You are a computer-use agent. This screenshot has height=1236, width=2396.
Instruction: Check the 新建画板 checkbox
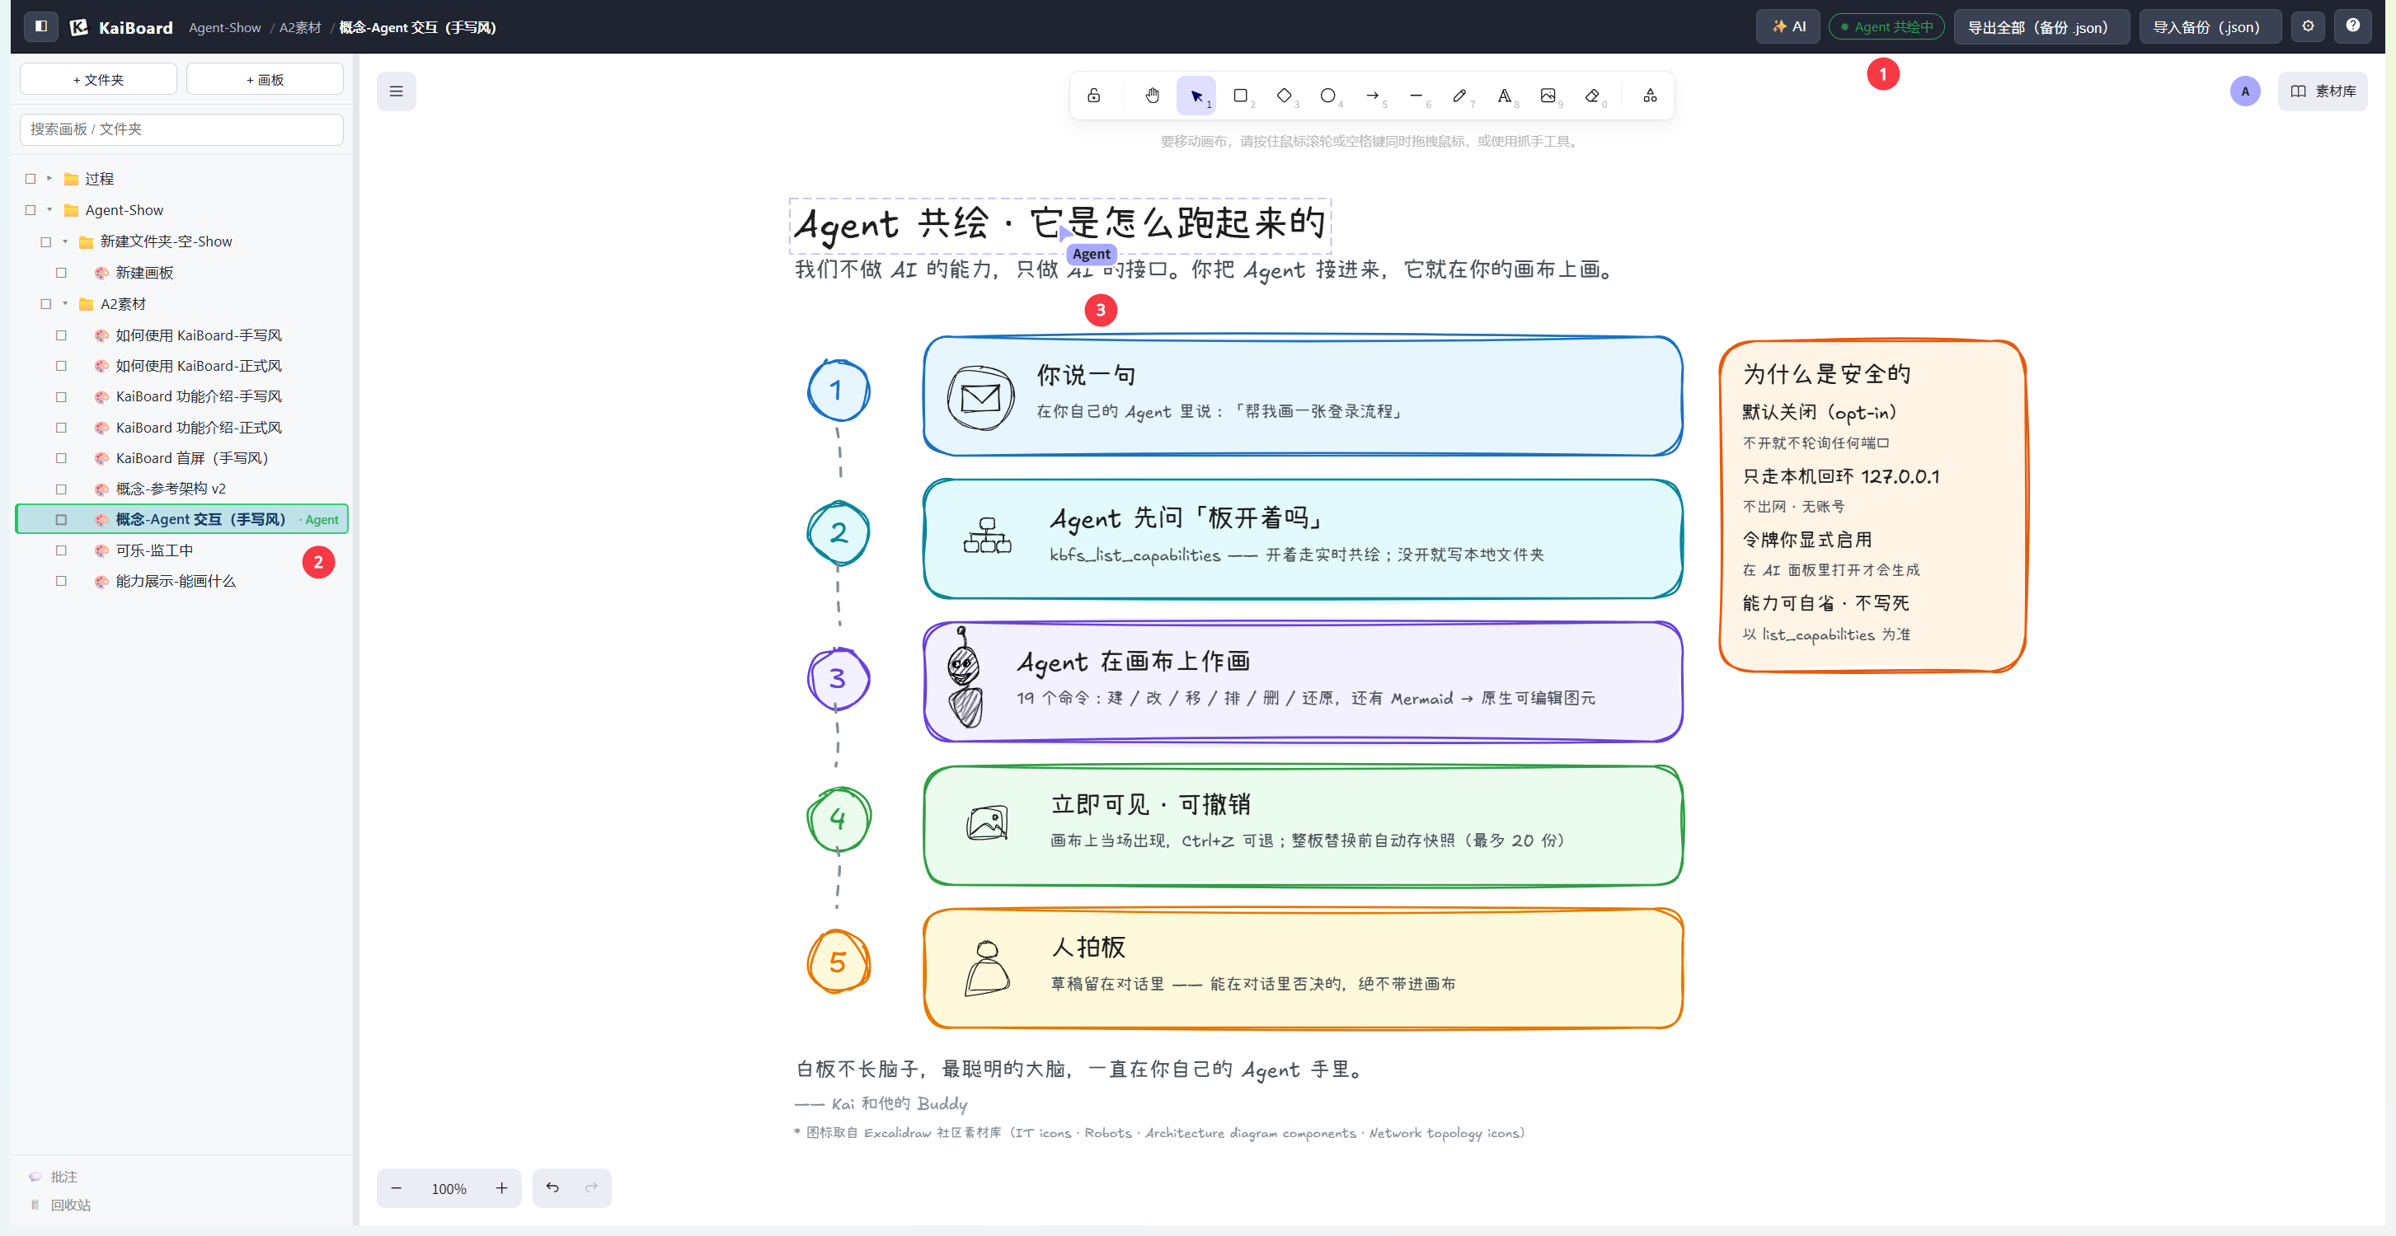point(61,272)
